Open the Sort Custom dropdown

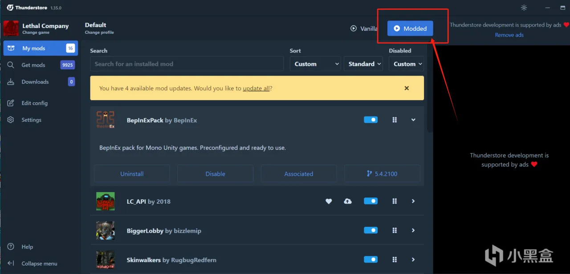coord(315,64)
